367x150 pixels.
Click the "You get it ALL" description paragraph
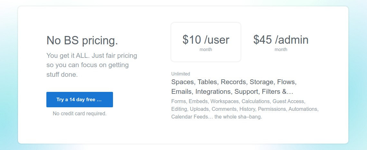pos(92,65)
